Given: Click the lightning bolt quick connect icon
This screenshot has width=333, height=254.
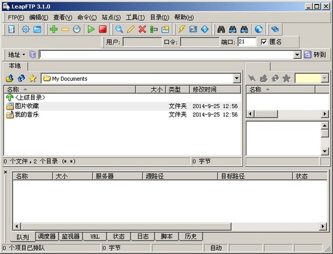Looking at the screenshot, I should point(181,29).
